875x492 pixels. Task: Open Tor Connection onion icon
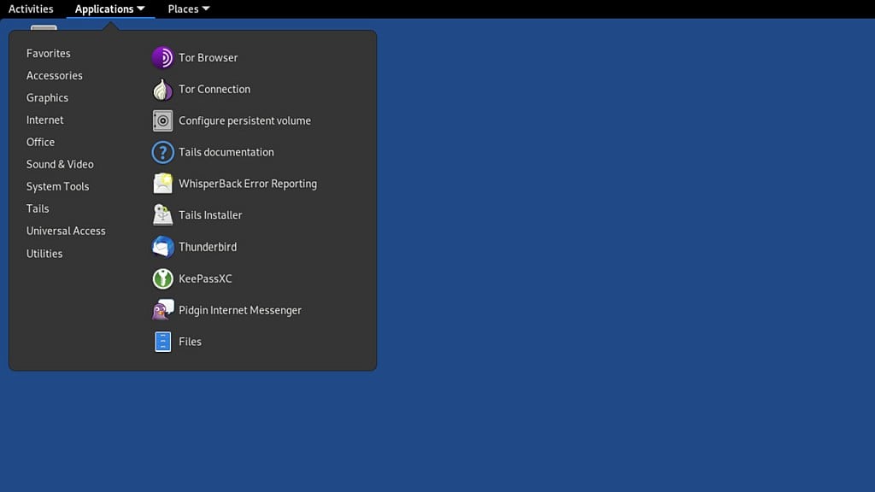point(162,89)
